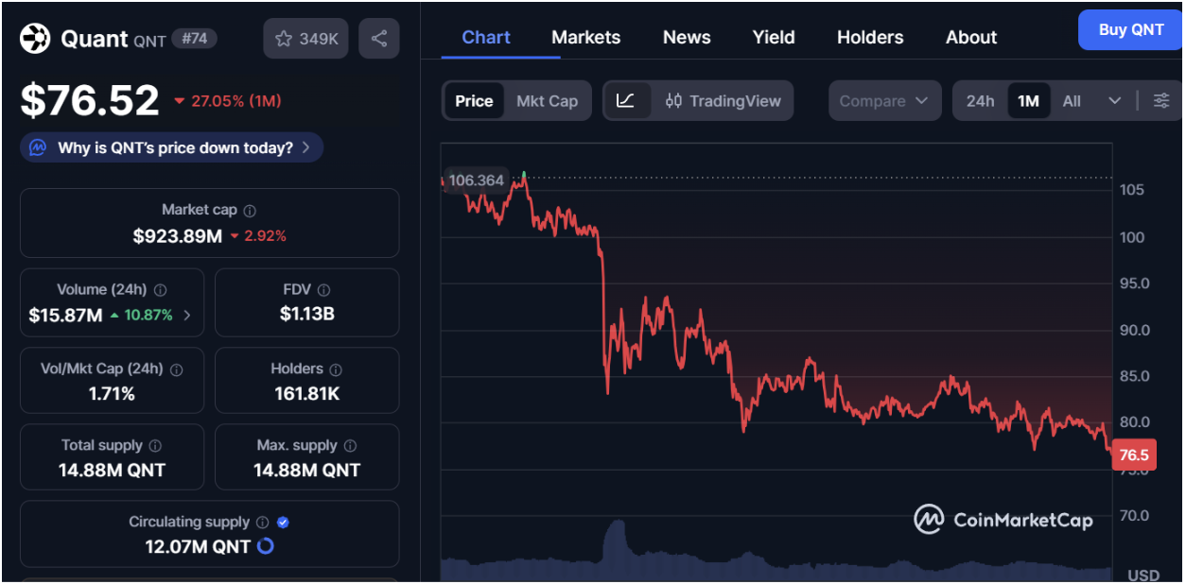Viewport: 1186px width, 584px height.
Task: Switch chart to Price view
Action: coord(474,101)
